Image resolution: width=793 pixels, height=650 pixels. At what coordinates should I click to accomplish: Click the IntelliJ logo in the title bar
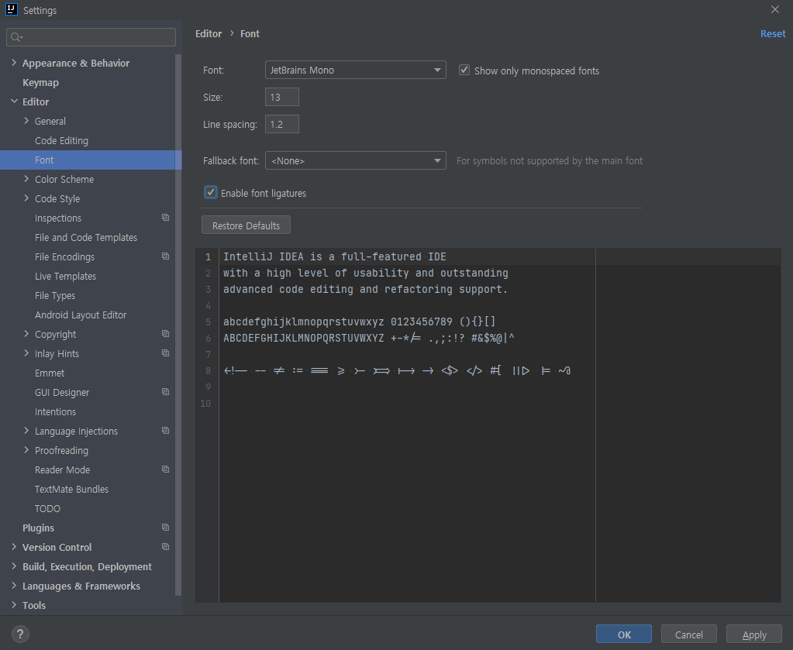pyautogui.click(x=11, y=9)
